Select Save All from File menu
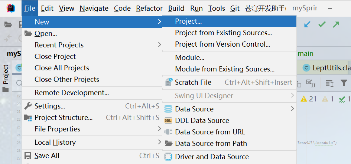351x164 pixels. click(47, 155)
